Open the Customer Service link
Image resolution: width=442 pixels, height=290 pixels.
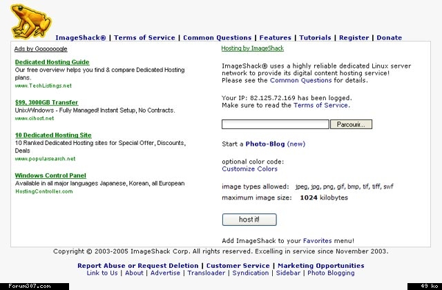pyautogui.click(x=238, y=265)
